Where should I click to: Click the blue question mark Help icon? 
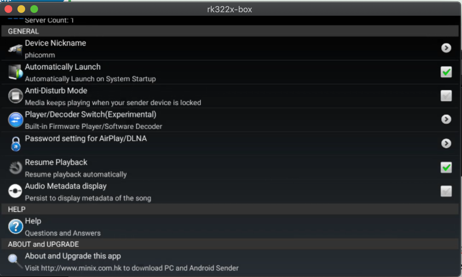pos(15,226)
